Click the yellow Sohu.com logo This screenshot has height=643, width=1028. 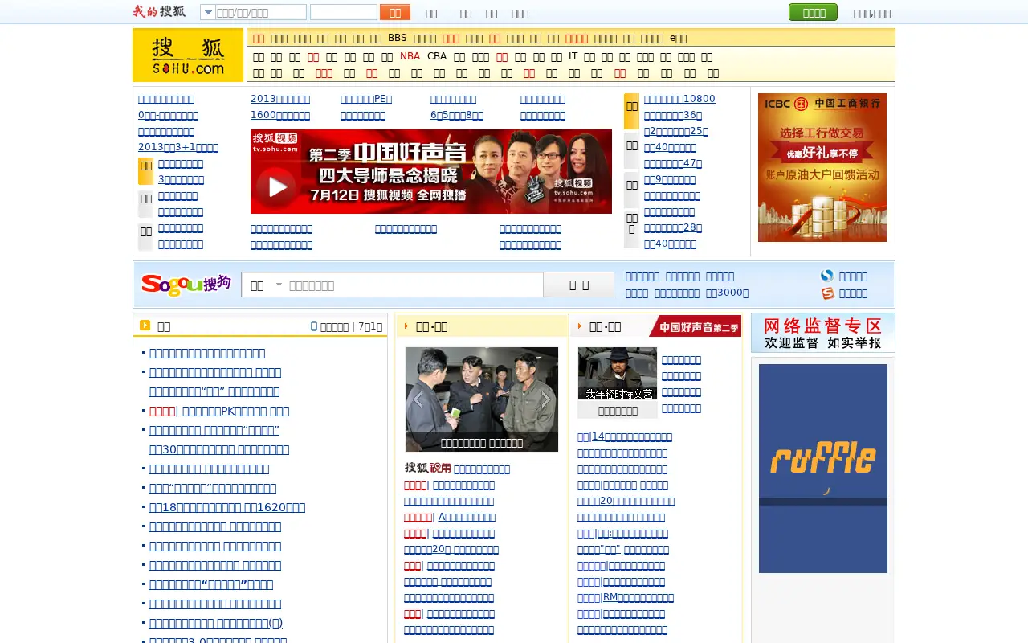click(x=188, y=55)
